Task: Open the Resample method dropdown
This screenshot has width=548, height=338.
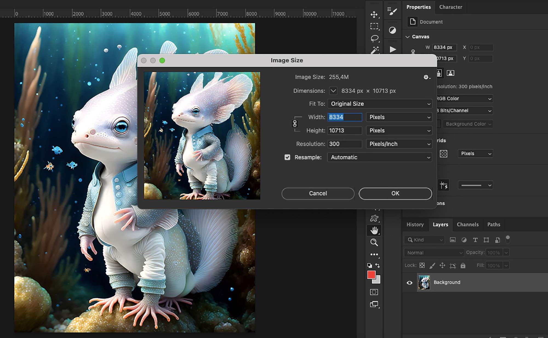Action: tap(379, 157)
